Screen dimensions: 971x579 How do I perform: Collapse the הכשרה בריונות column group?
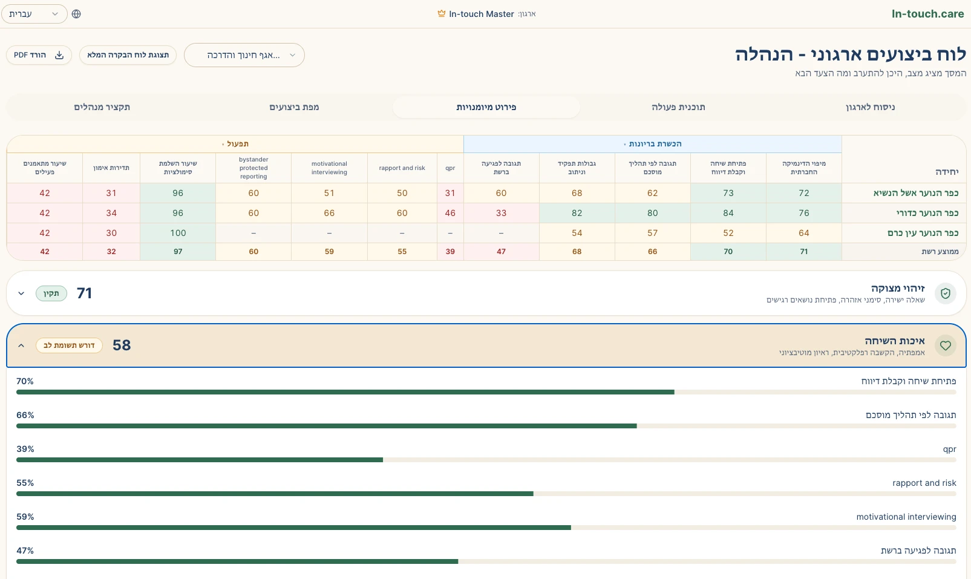(653, 144)
